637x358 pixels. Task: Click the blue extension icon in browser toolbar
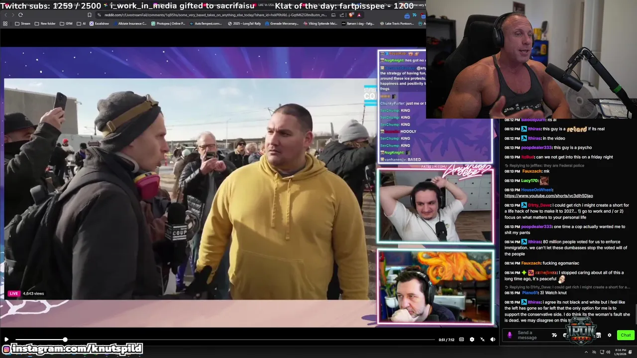coord(407,16)
